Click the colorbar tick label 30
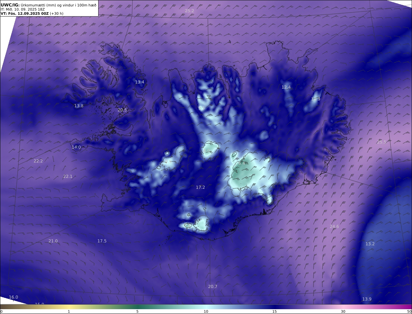This screenshot has height=314, width=412. click(x=343, y=311)
